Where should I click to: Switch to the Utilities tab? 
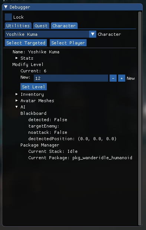(18, 26)
